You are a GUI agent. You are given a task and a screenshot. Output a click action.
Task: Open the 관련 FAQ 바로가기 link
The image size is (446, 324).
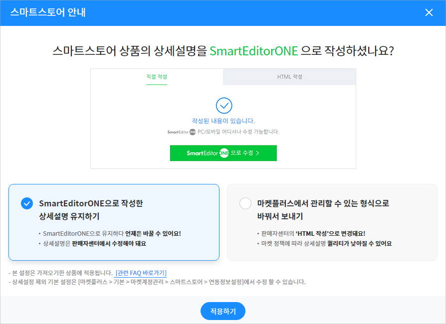point(141,273)
